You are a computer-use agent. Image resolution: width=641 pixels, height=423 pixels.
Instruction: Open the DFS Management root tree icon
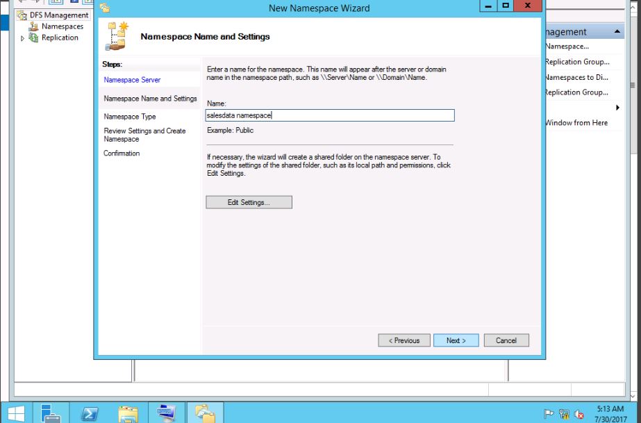[x=22, y=15]
